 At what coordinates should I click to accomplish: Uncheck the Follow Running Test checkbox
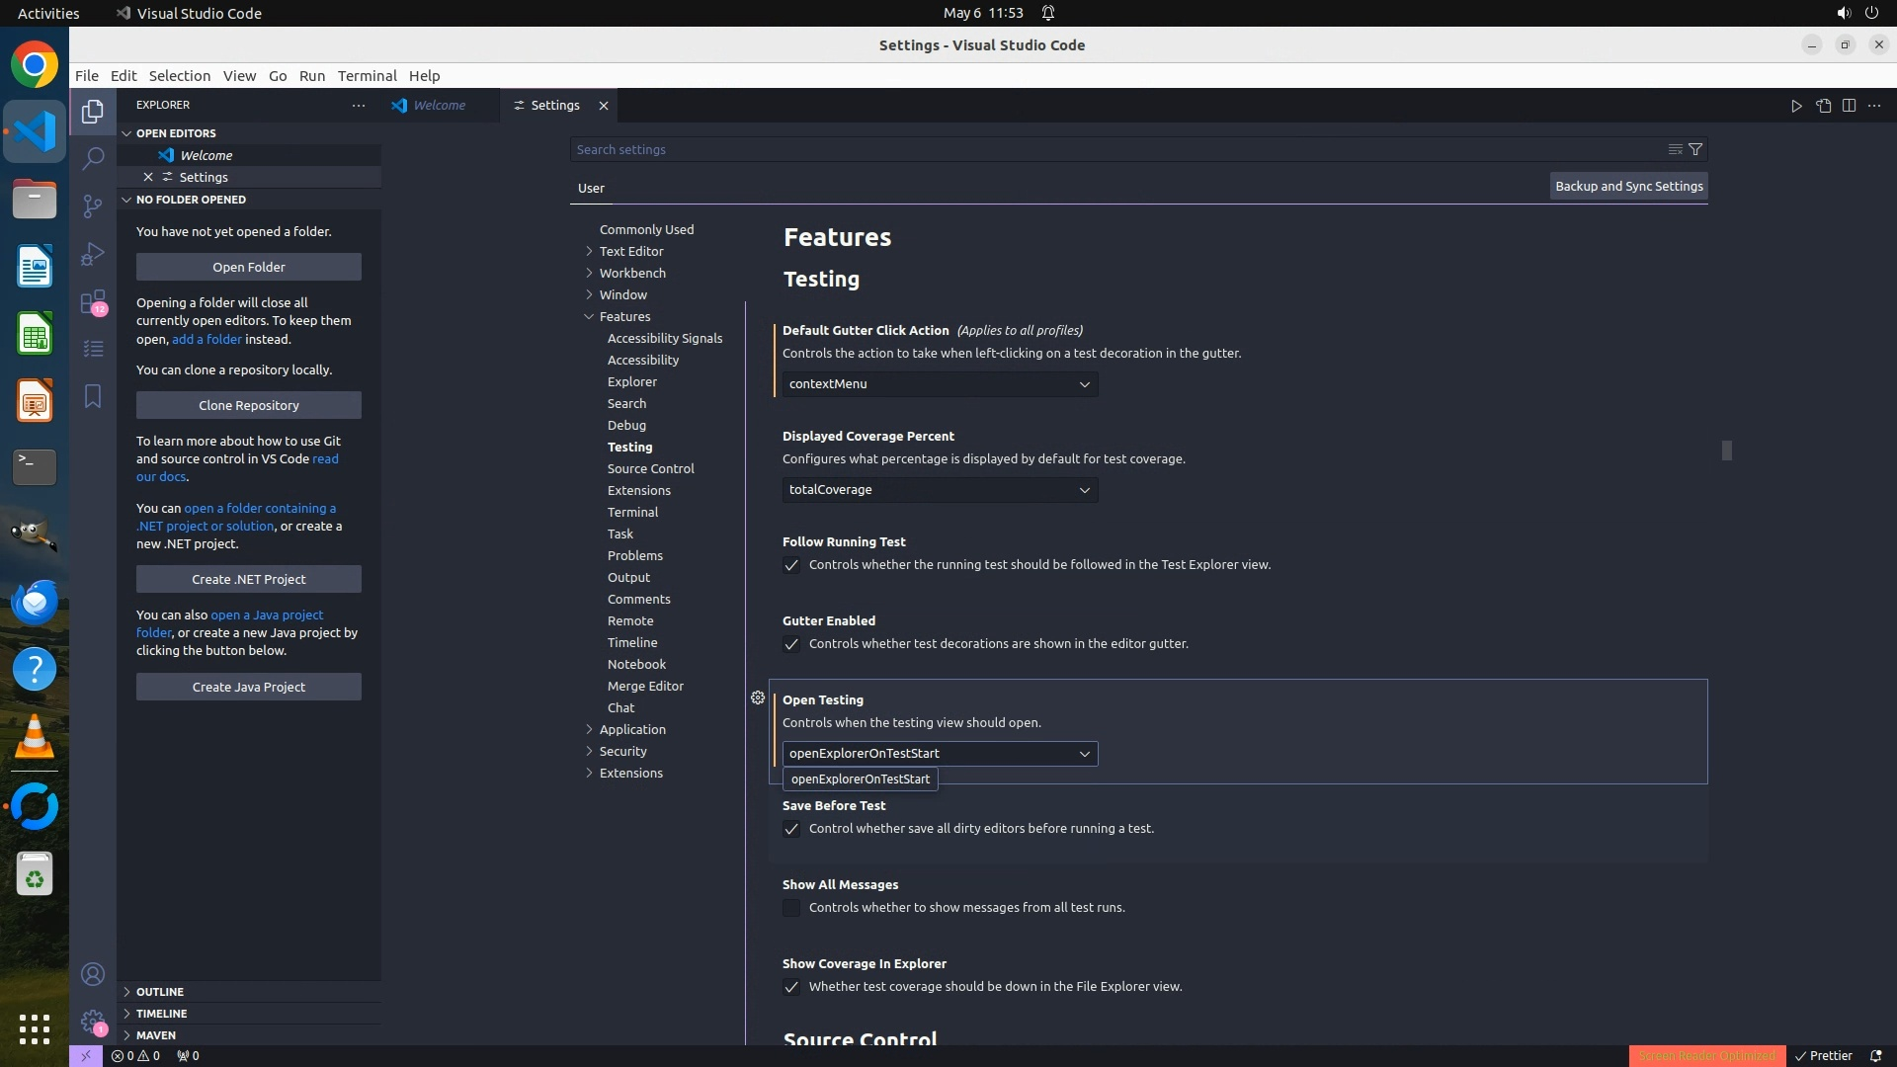click(x=791, y=565)
